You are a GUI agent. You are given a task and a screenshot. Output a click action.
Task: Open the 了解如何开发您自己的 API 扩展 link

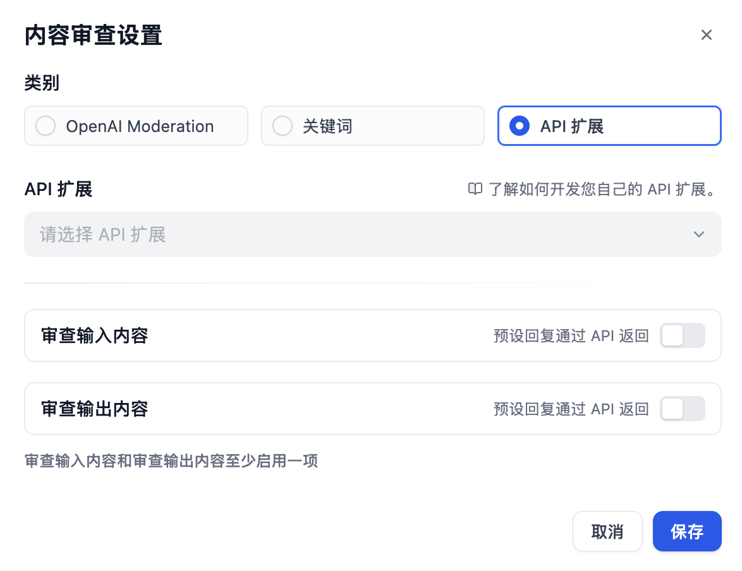click(600, 189)
